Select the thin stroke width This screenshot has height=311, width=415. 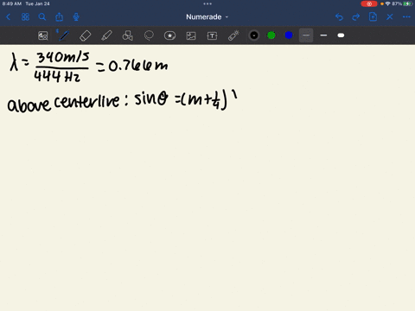point(306,35)
